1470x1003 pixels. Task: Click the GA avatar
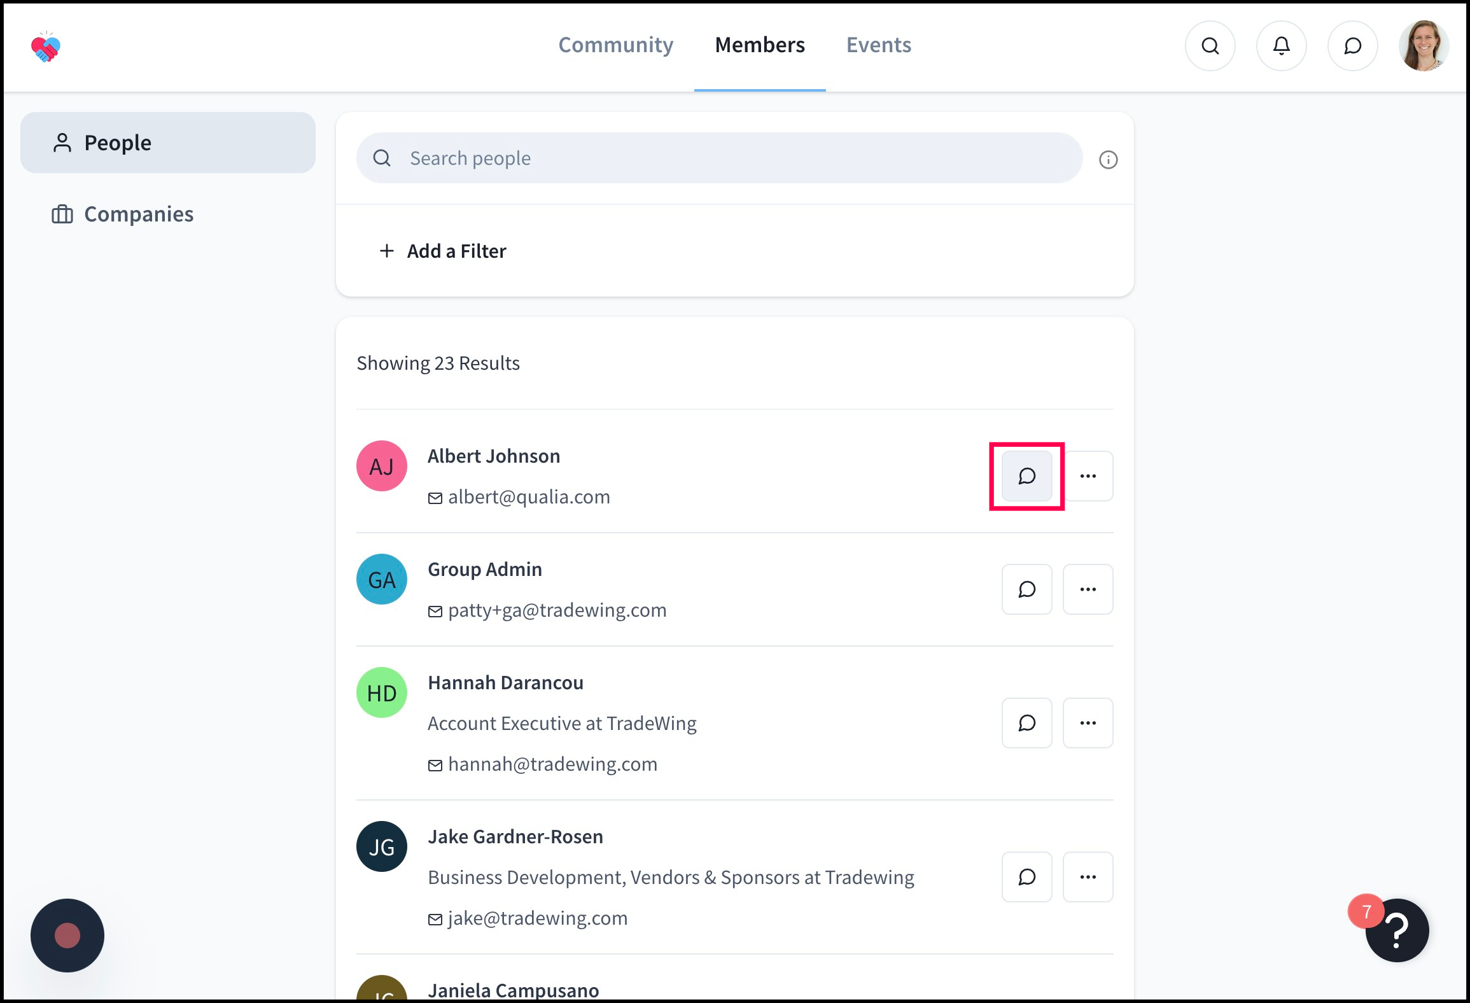pyautogui.click(x=381, y=579)
